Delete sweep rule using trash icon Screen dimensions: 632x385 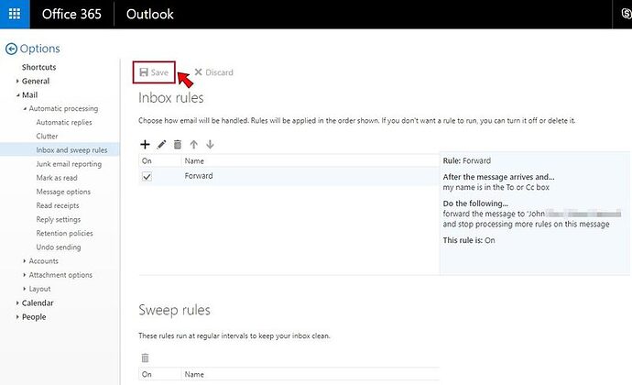click(145, 357)
